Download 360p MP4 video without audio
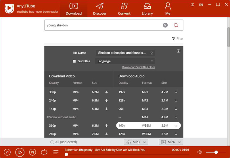Screen dimensions: 230x158 coord(106,126)
